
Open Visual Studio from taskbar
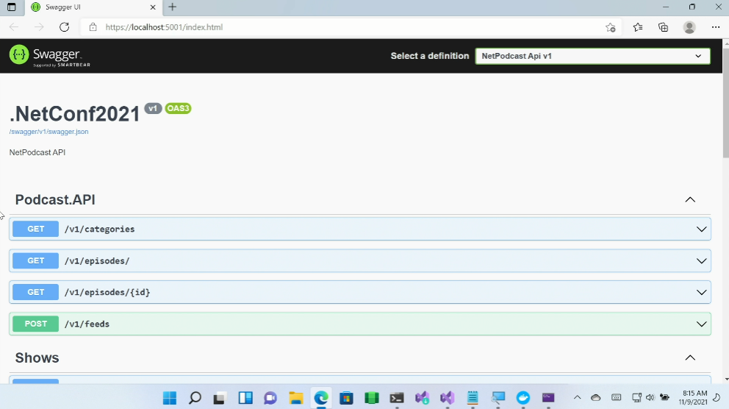448,398
